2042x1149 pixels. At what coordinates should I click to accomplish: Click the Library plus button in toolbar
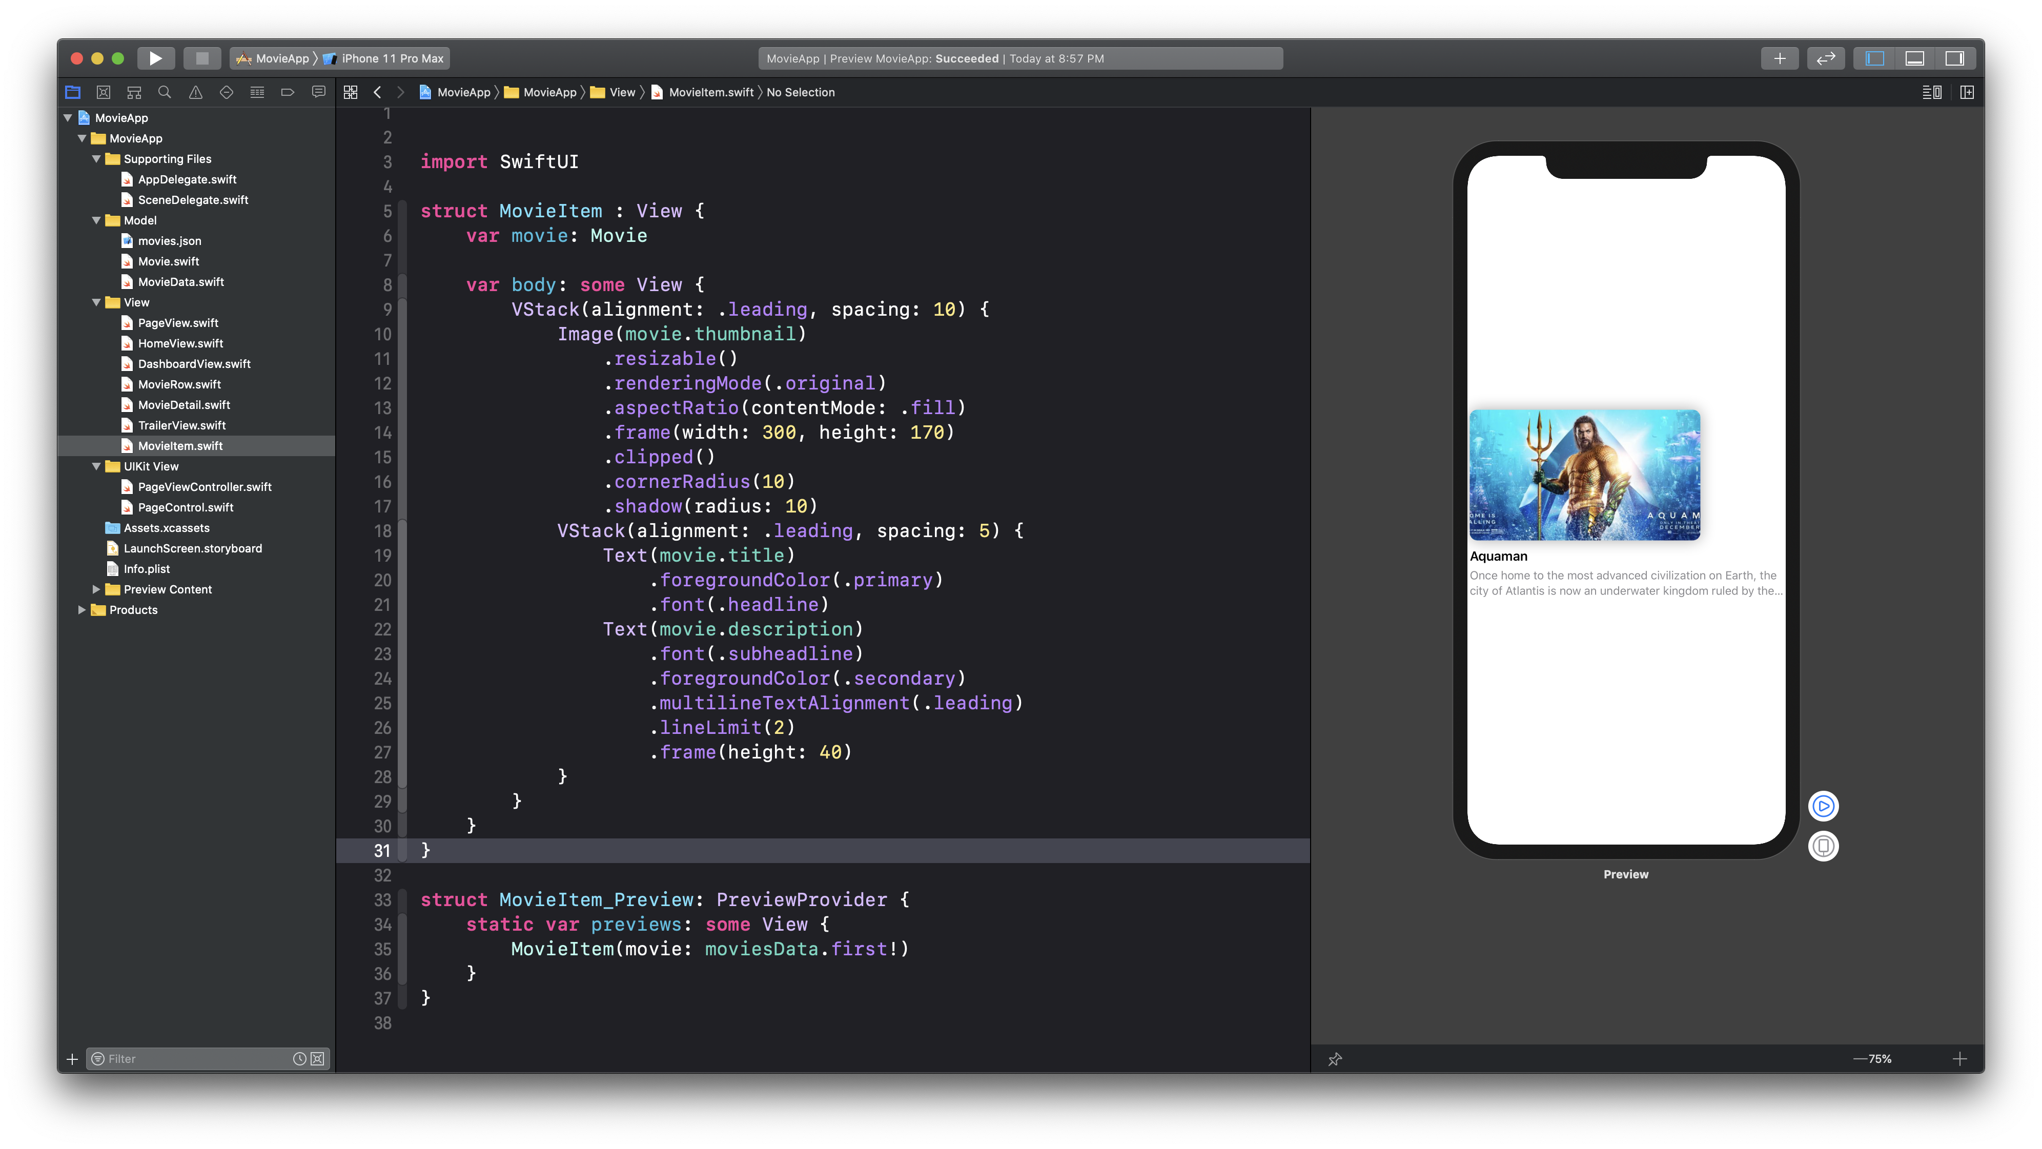tap(1780, 58)
